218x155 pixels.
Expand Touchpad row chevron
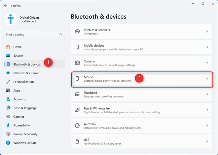point(207,94)
